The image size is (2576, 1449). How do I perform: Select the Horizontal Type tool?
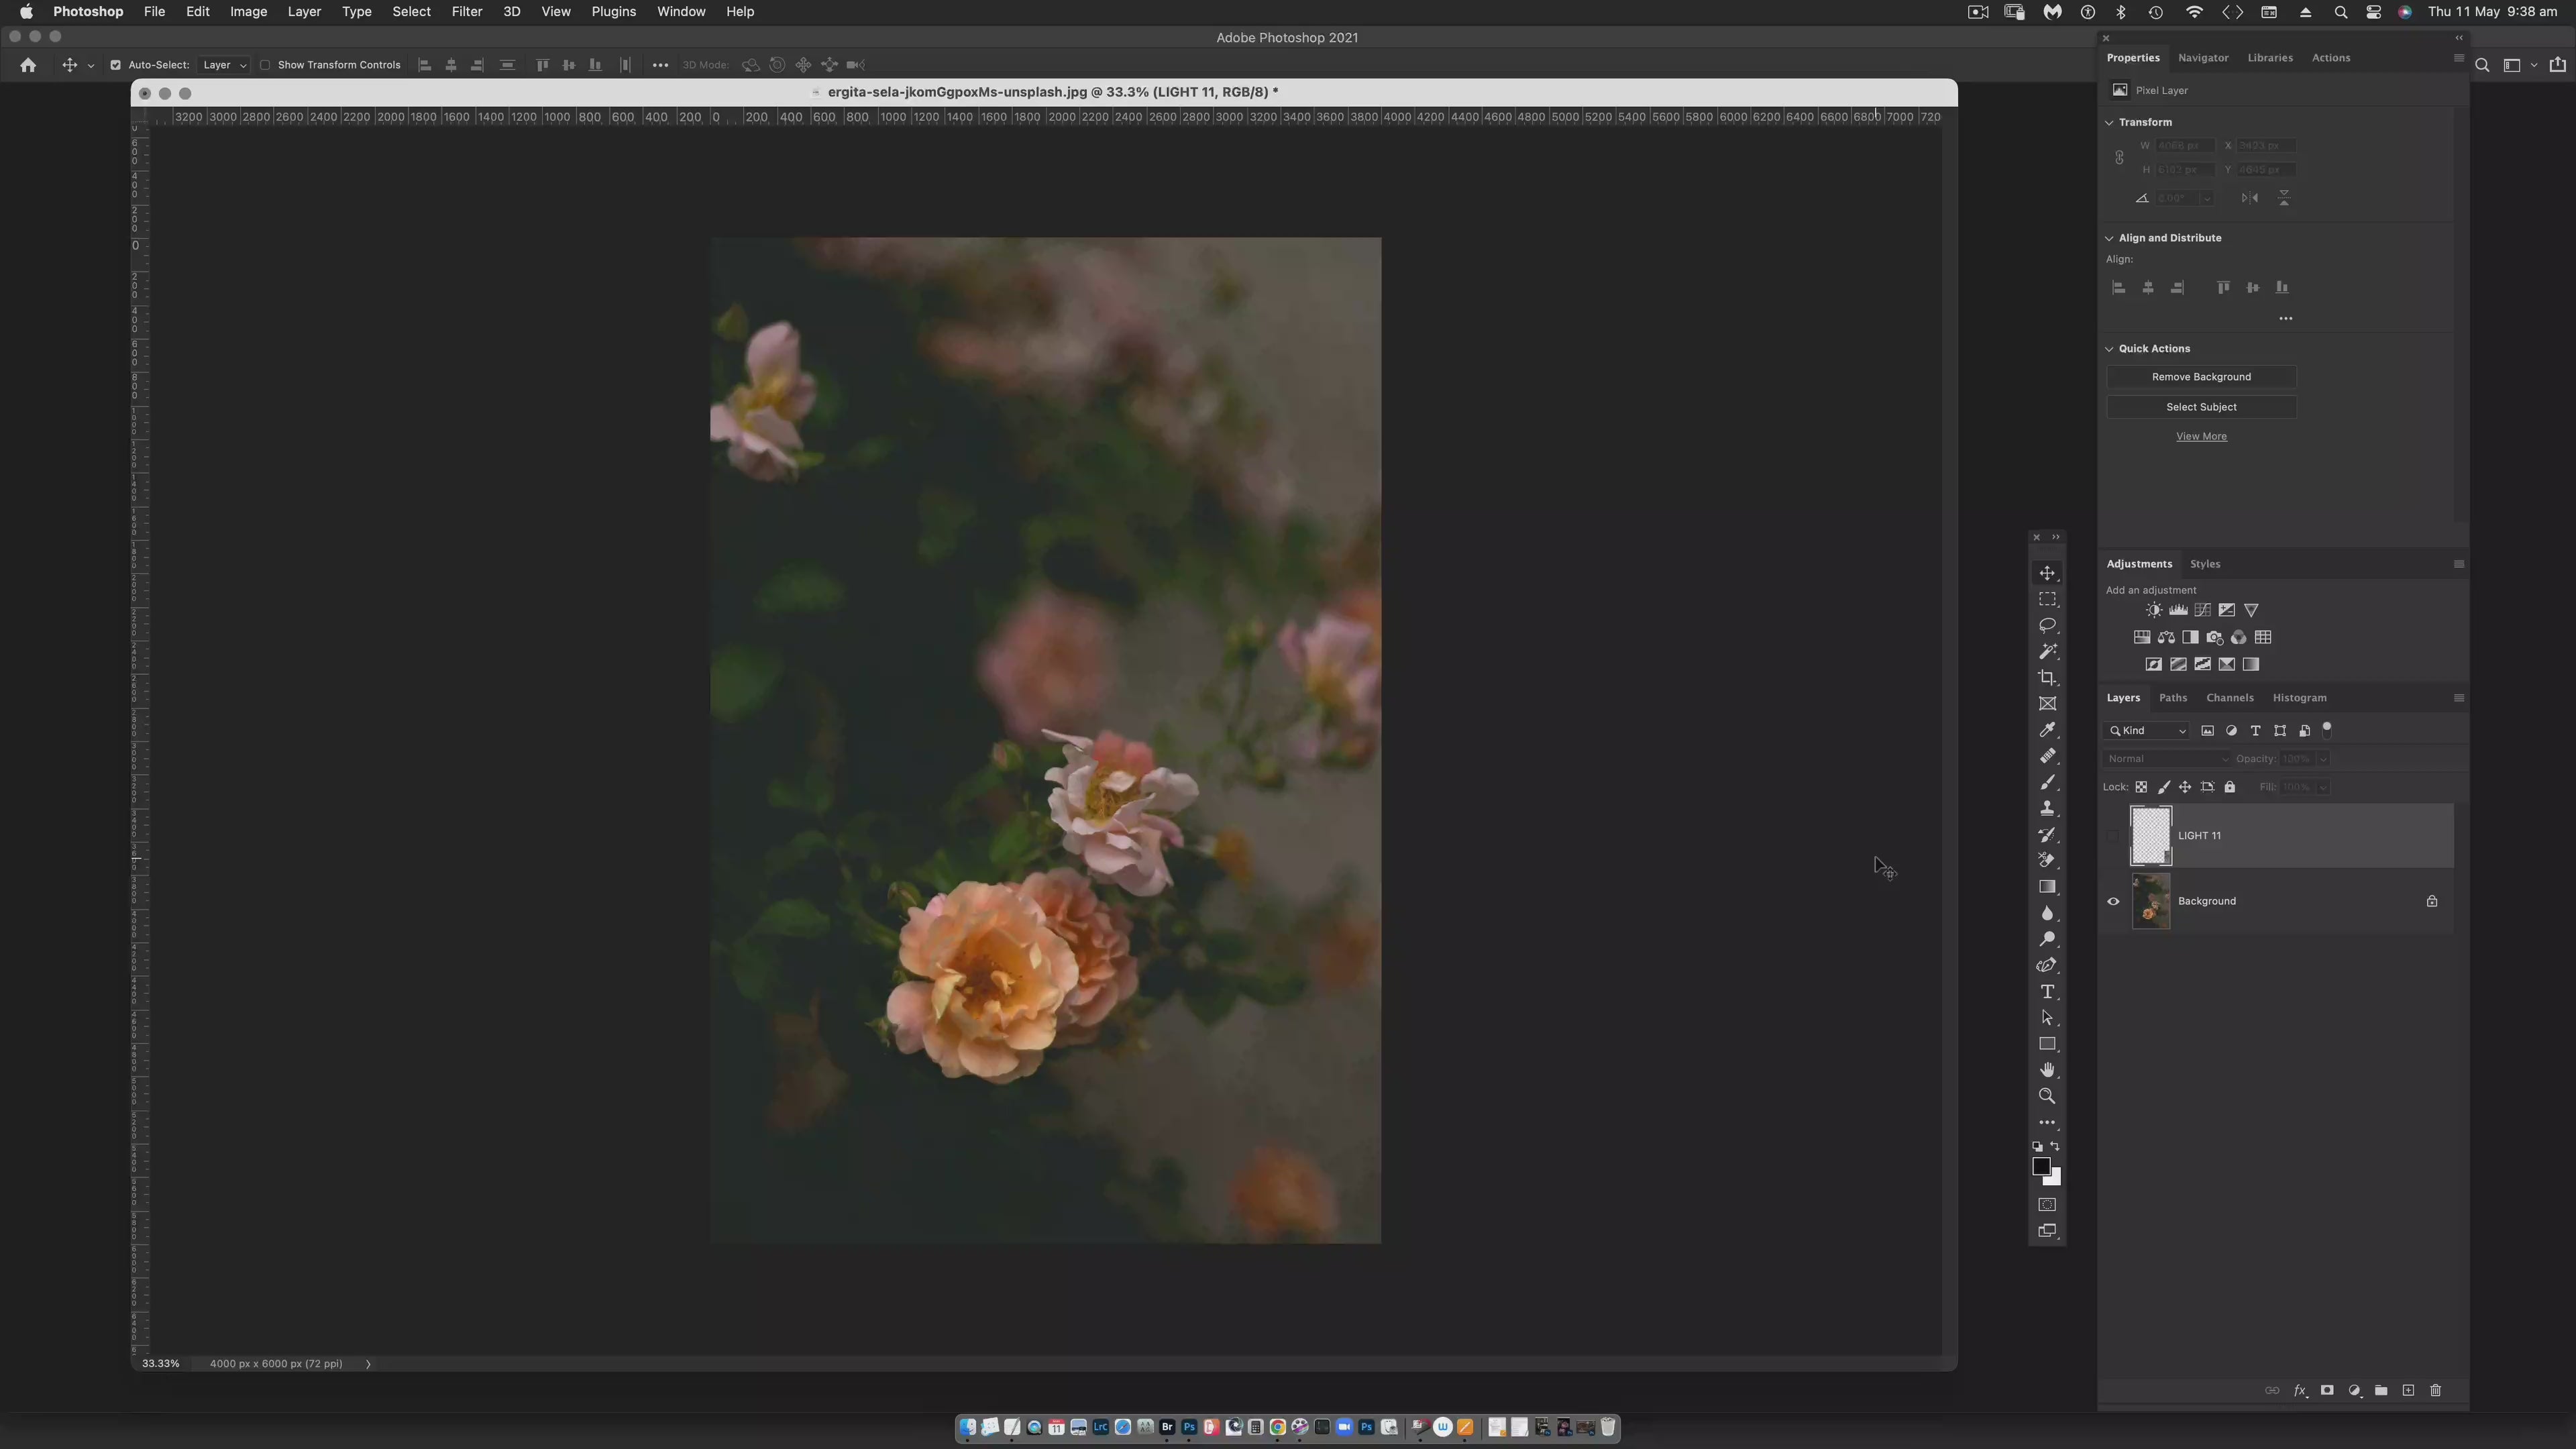click(2047, 992)
